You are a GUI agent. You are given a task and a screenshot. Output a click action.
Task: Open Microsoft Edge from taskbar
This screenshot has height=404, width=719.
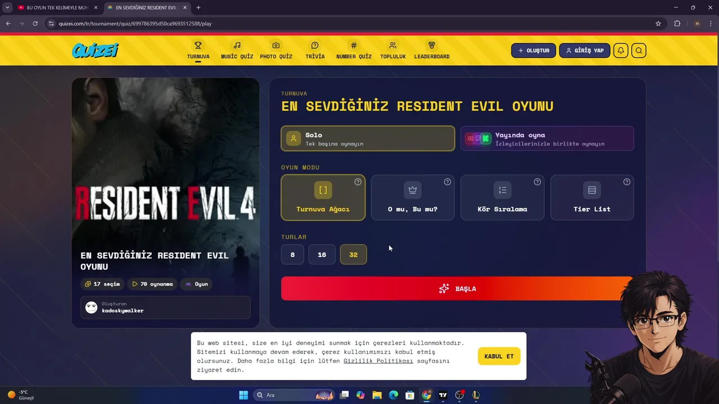tap(394, 395)
